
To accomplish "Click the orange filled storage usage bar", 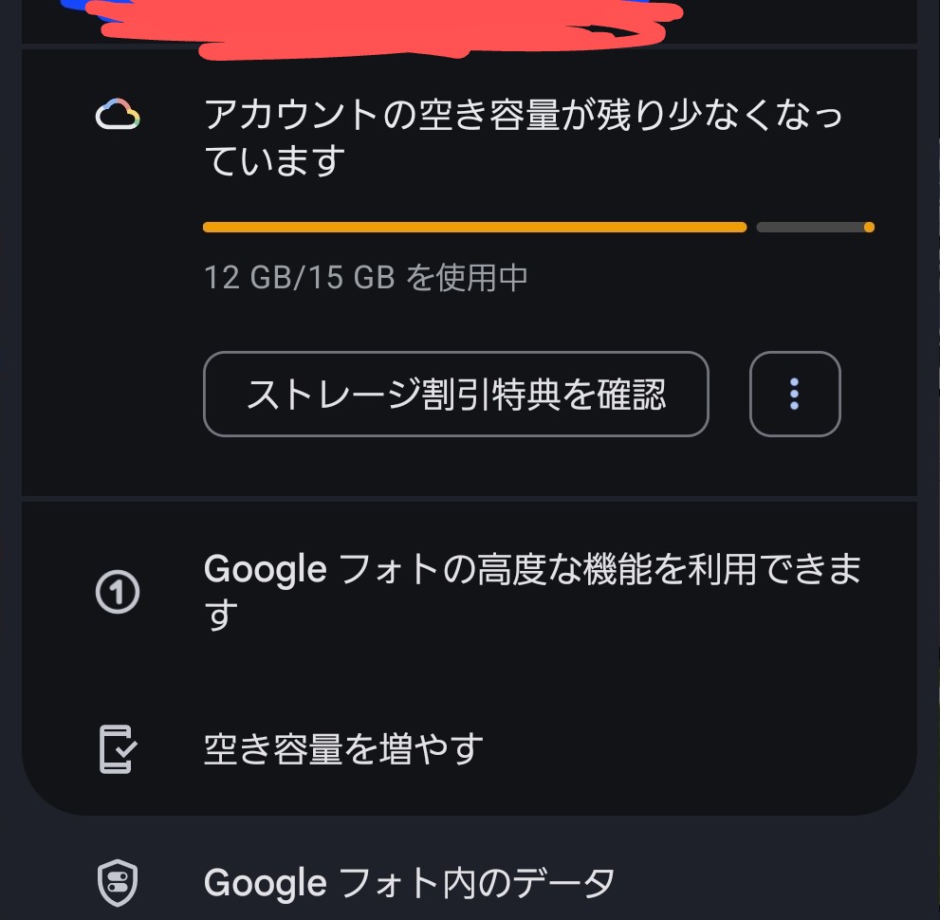I will [x=475, y=227].
